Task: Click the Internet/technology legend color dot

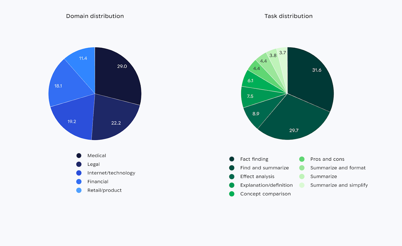Action: click(x=79, y=173)
